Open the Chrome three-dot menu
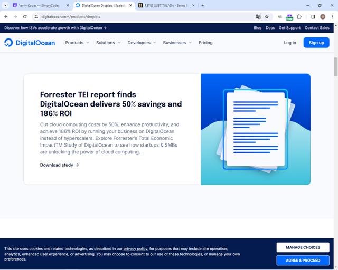 pyautogui.click(x=332, y=16)
